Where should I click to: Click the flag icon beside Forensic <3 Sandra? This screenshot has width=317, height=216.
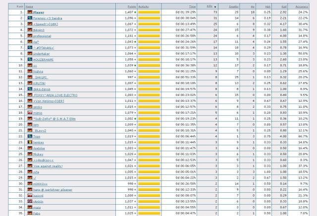(x=30, y=17)
